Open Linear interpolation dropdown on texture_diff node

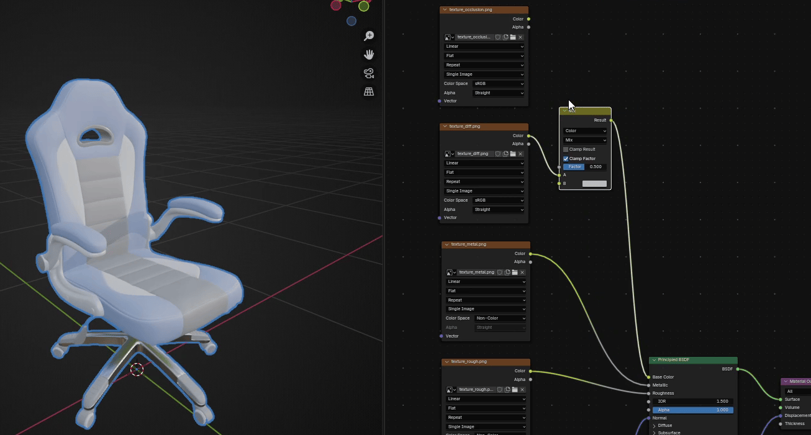[x=484, y=163]
